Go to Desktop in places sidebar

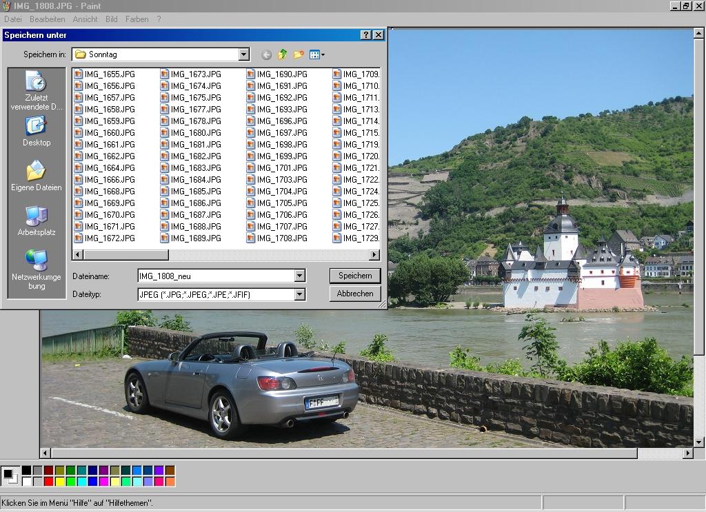[x=36, y=131]
